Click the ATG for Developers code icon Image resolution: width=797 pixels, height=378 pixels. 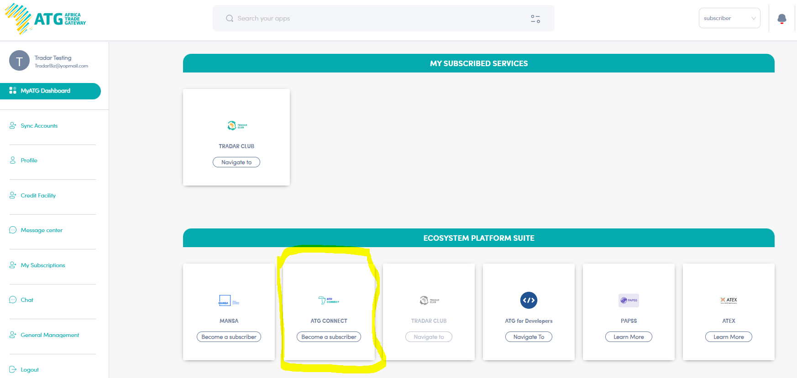[x=529, y=300]
